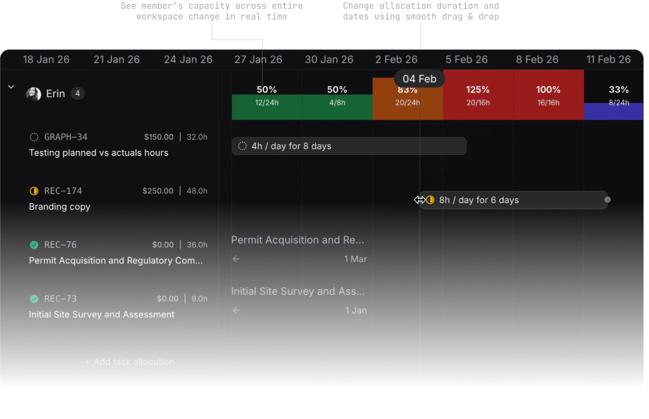Screen dimensions: 649x419
Task: Click the "4" task count badge next to Erin
Action: (x=78, y=93)
